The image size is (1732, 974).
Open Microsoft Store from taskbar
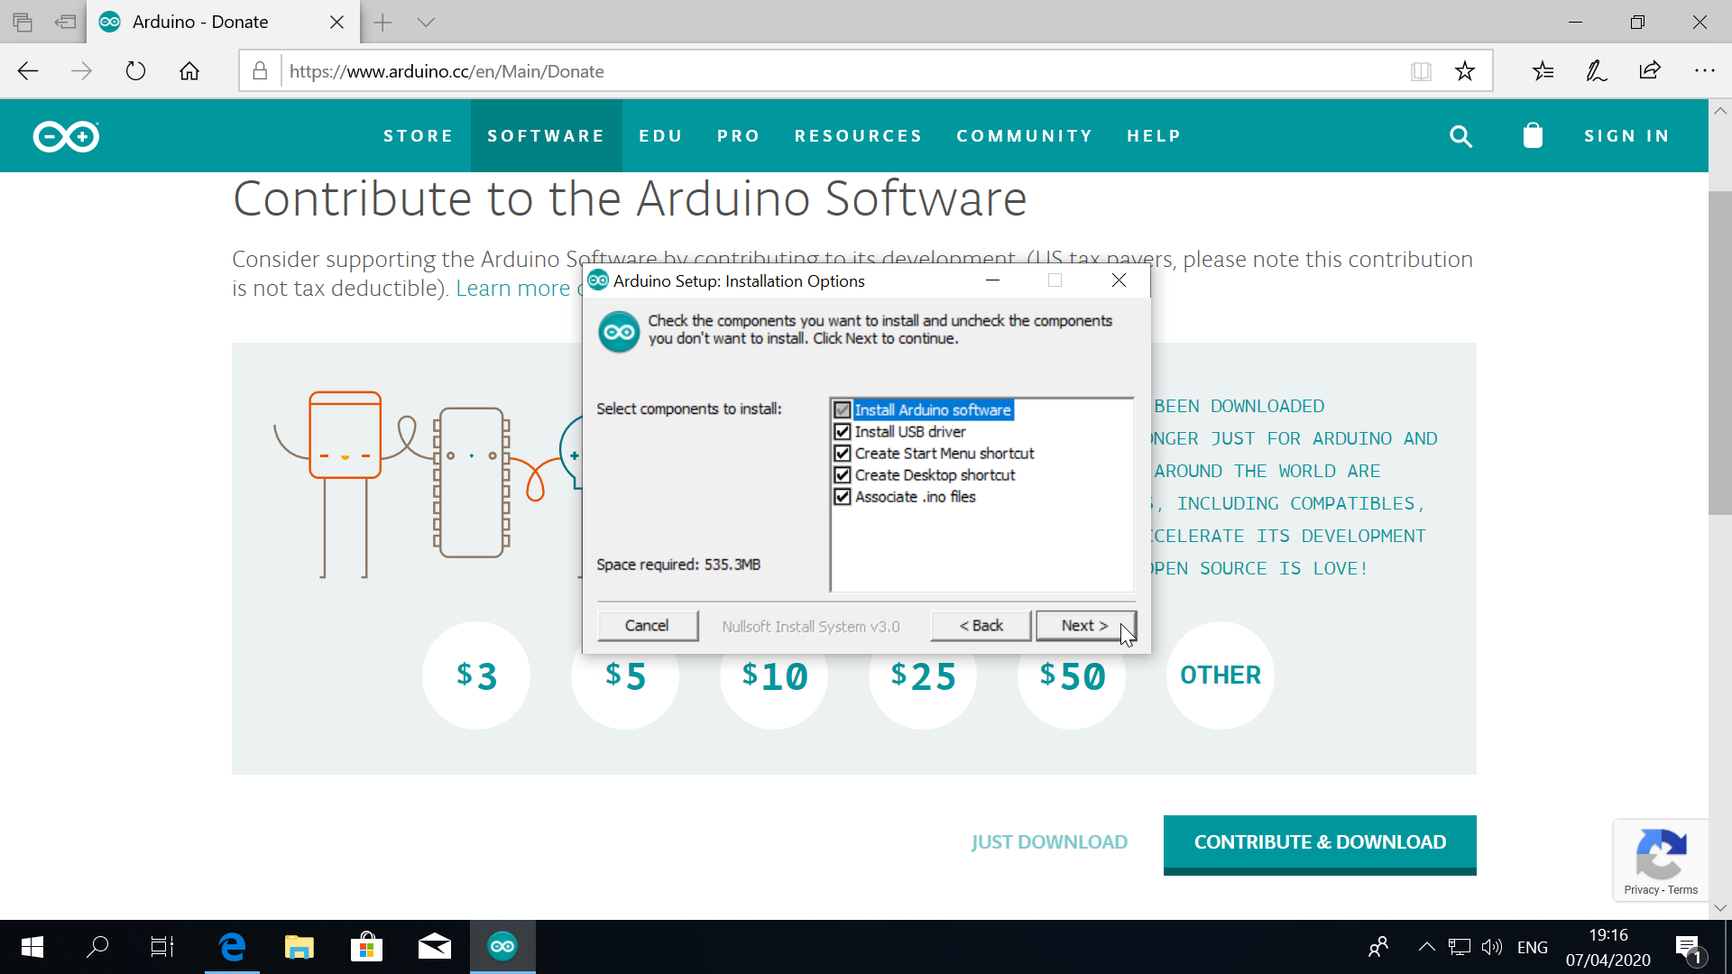click(366, 947)
